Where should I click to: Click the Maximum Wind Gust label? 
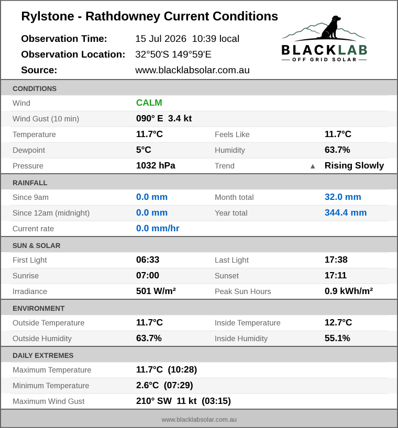pos(49,401)
